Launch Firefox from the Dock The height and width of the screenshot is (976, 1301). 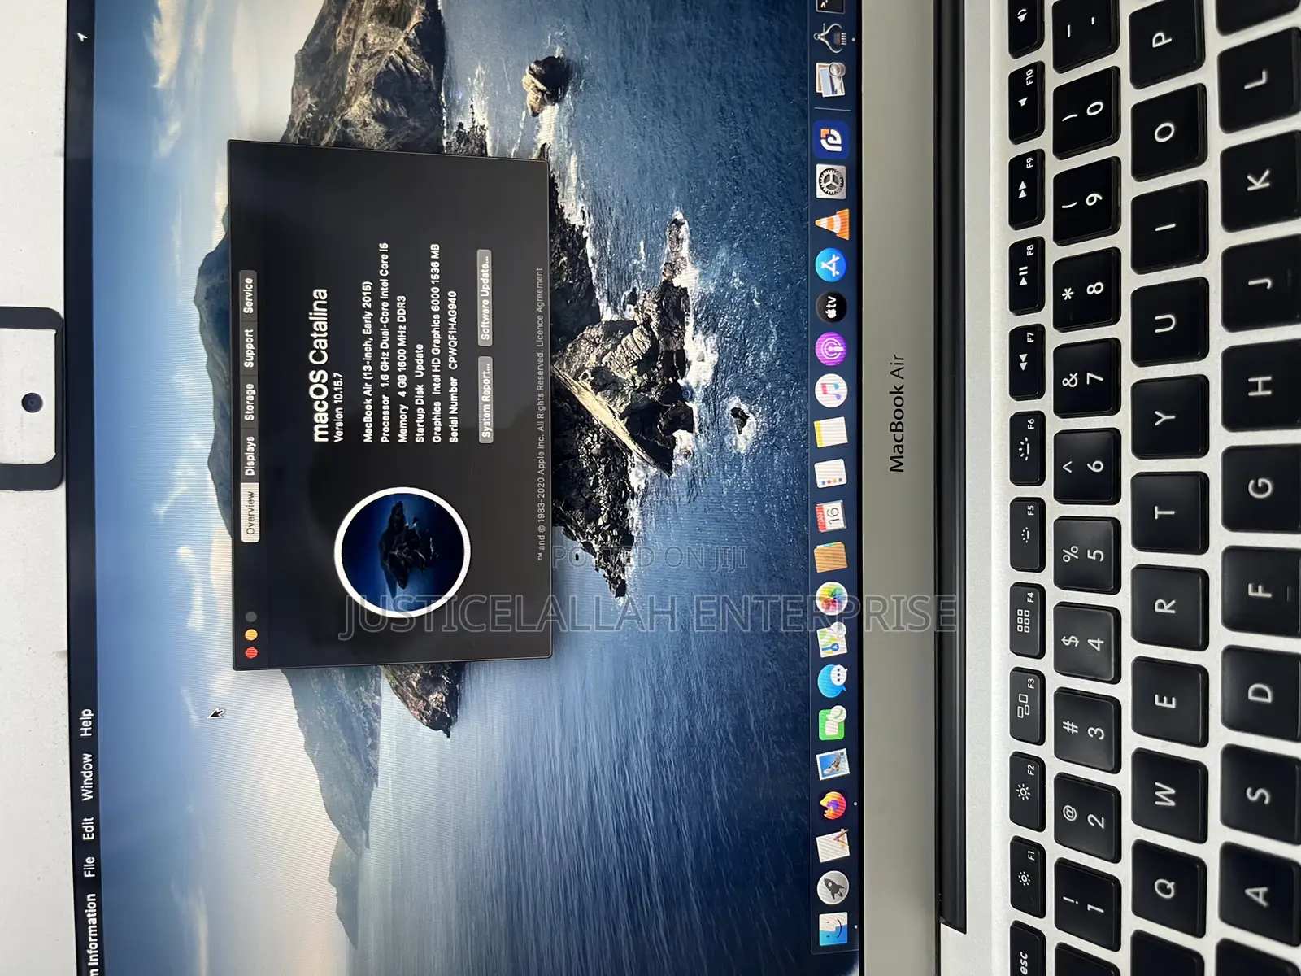[832, 806]
